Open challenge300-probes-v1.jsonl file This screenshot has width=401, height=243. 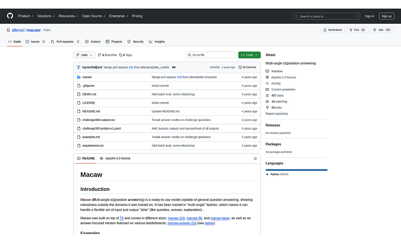point(101,129)
